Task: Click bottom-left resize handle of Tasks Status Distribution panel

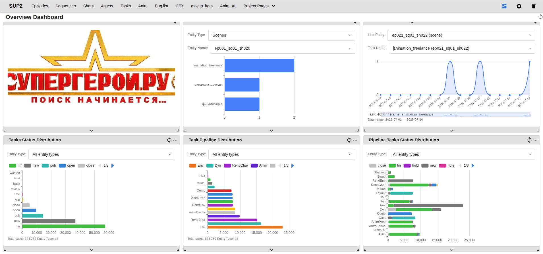Action: click(x=5, y=250)
